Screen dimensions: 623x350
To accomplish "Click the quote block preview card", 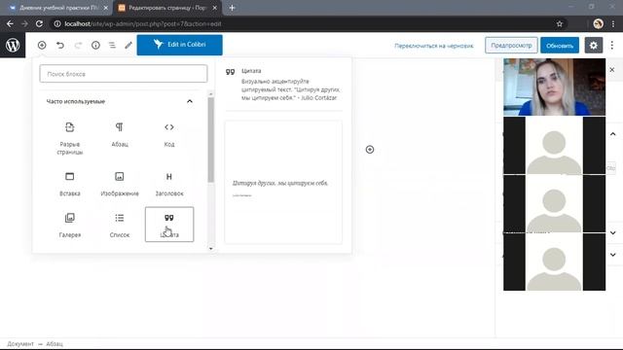I will click(x=283, y=182).
